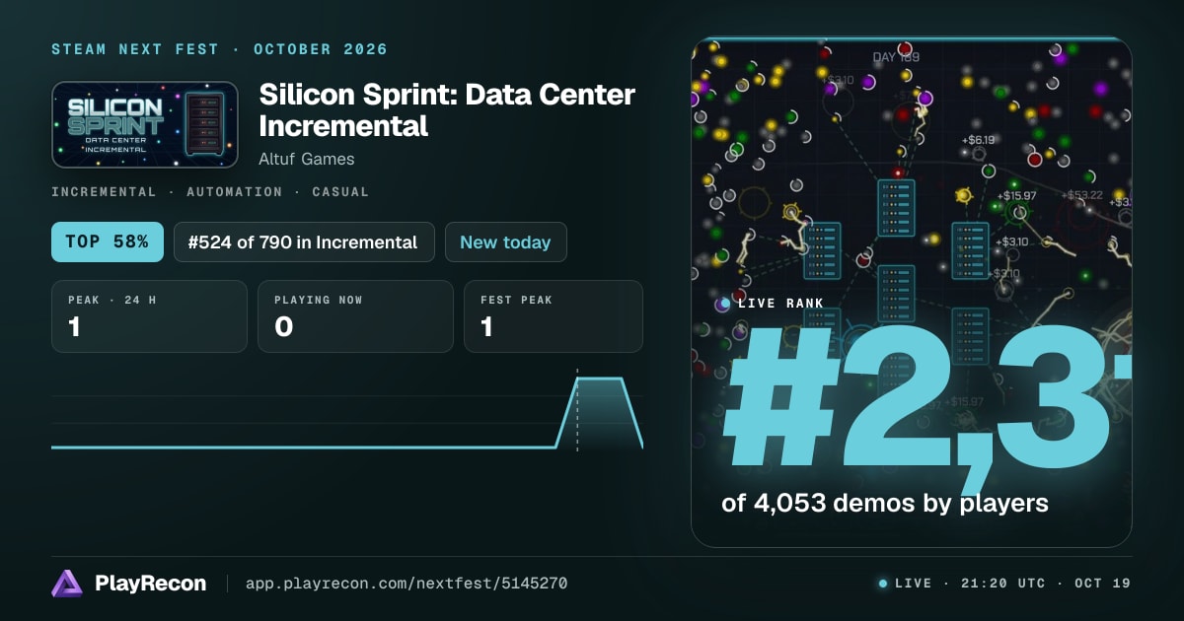Click the of 4,053 demos by players text
The height and width of the screenshot is (621, 1184).
pos(884,503)
